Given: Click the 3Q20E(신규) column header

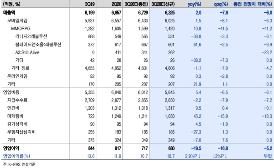Looking at the screenshot, I should pyautogui.click(x=163, y=4).
